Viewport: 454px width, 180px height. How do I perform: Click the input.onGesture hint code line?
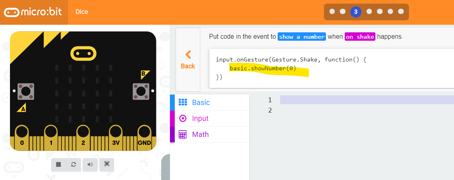point(291,60)
